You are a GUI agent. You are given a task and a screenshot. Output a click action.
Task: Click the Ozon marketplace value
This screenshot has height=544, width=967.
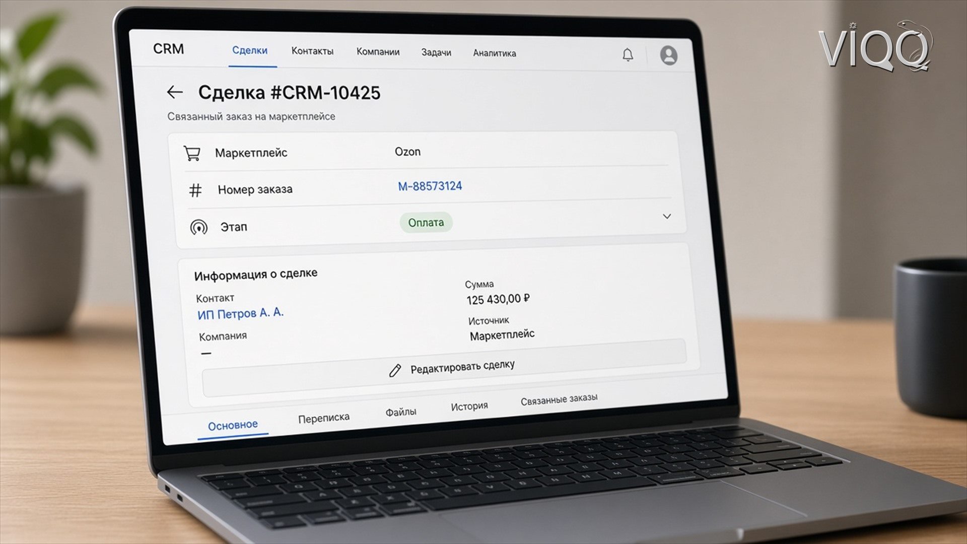[x=407, y=152]
